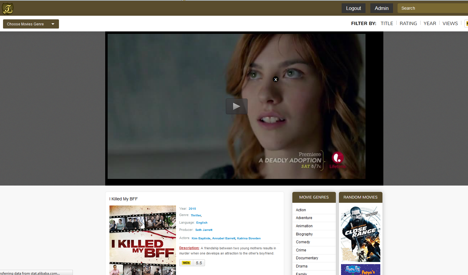Browse the Action genre
Viewport: 468px width, 275px height.
pyautogui.click(x=301, y=210)
